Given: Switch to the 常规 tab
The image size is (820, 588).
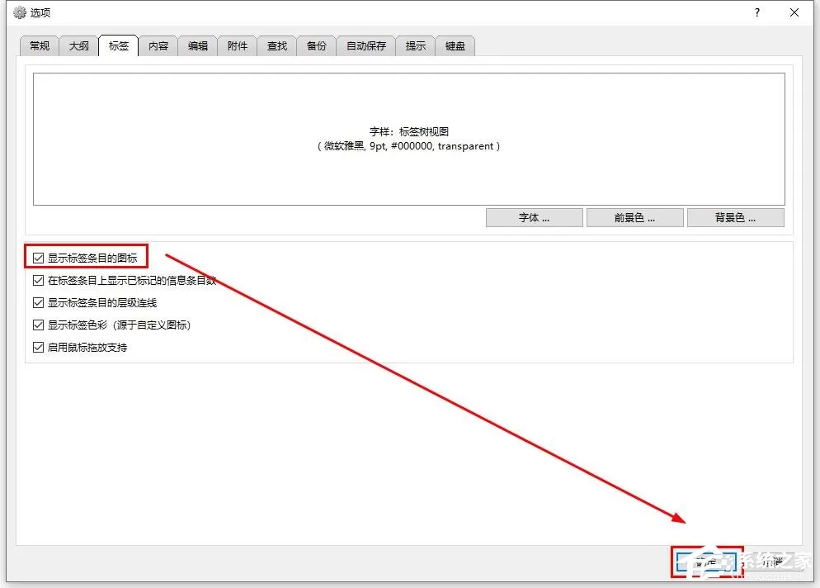Looking at the screenshot, I should pos(40,46).
